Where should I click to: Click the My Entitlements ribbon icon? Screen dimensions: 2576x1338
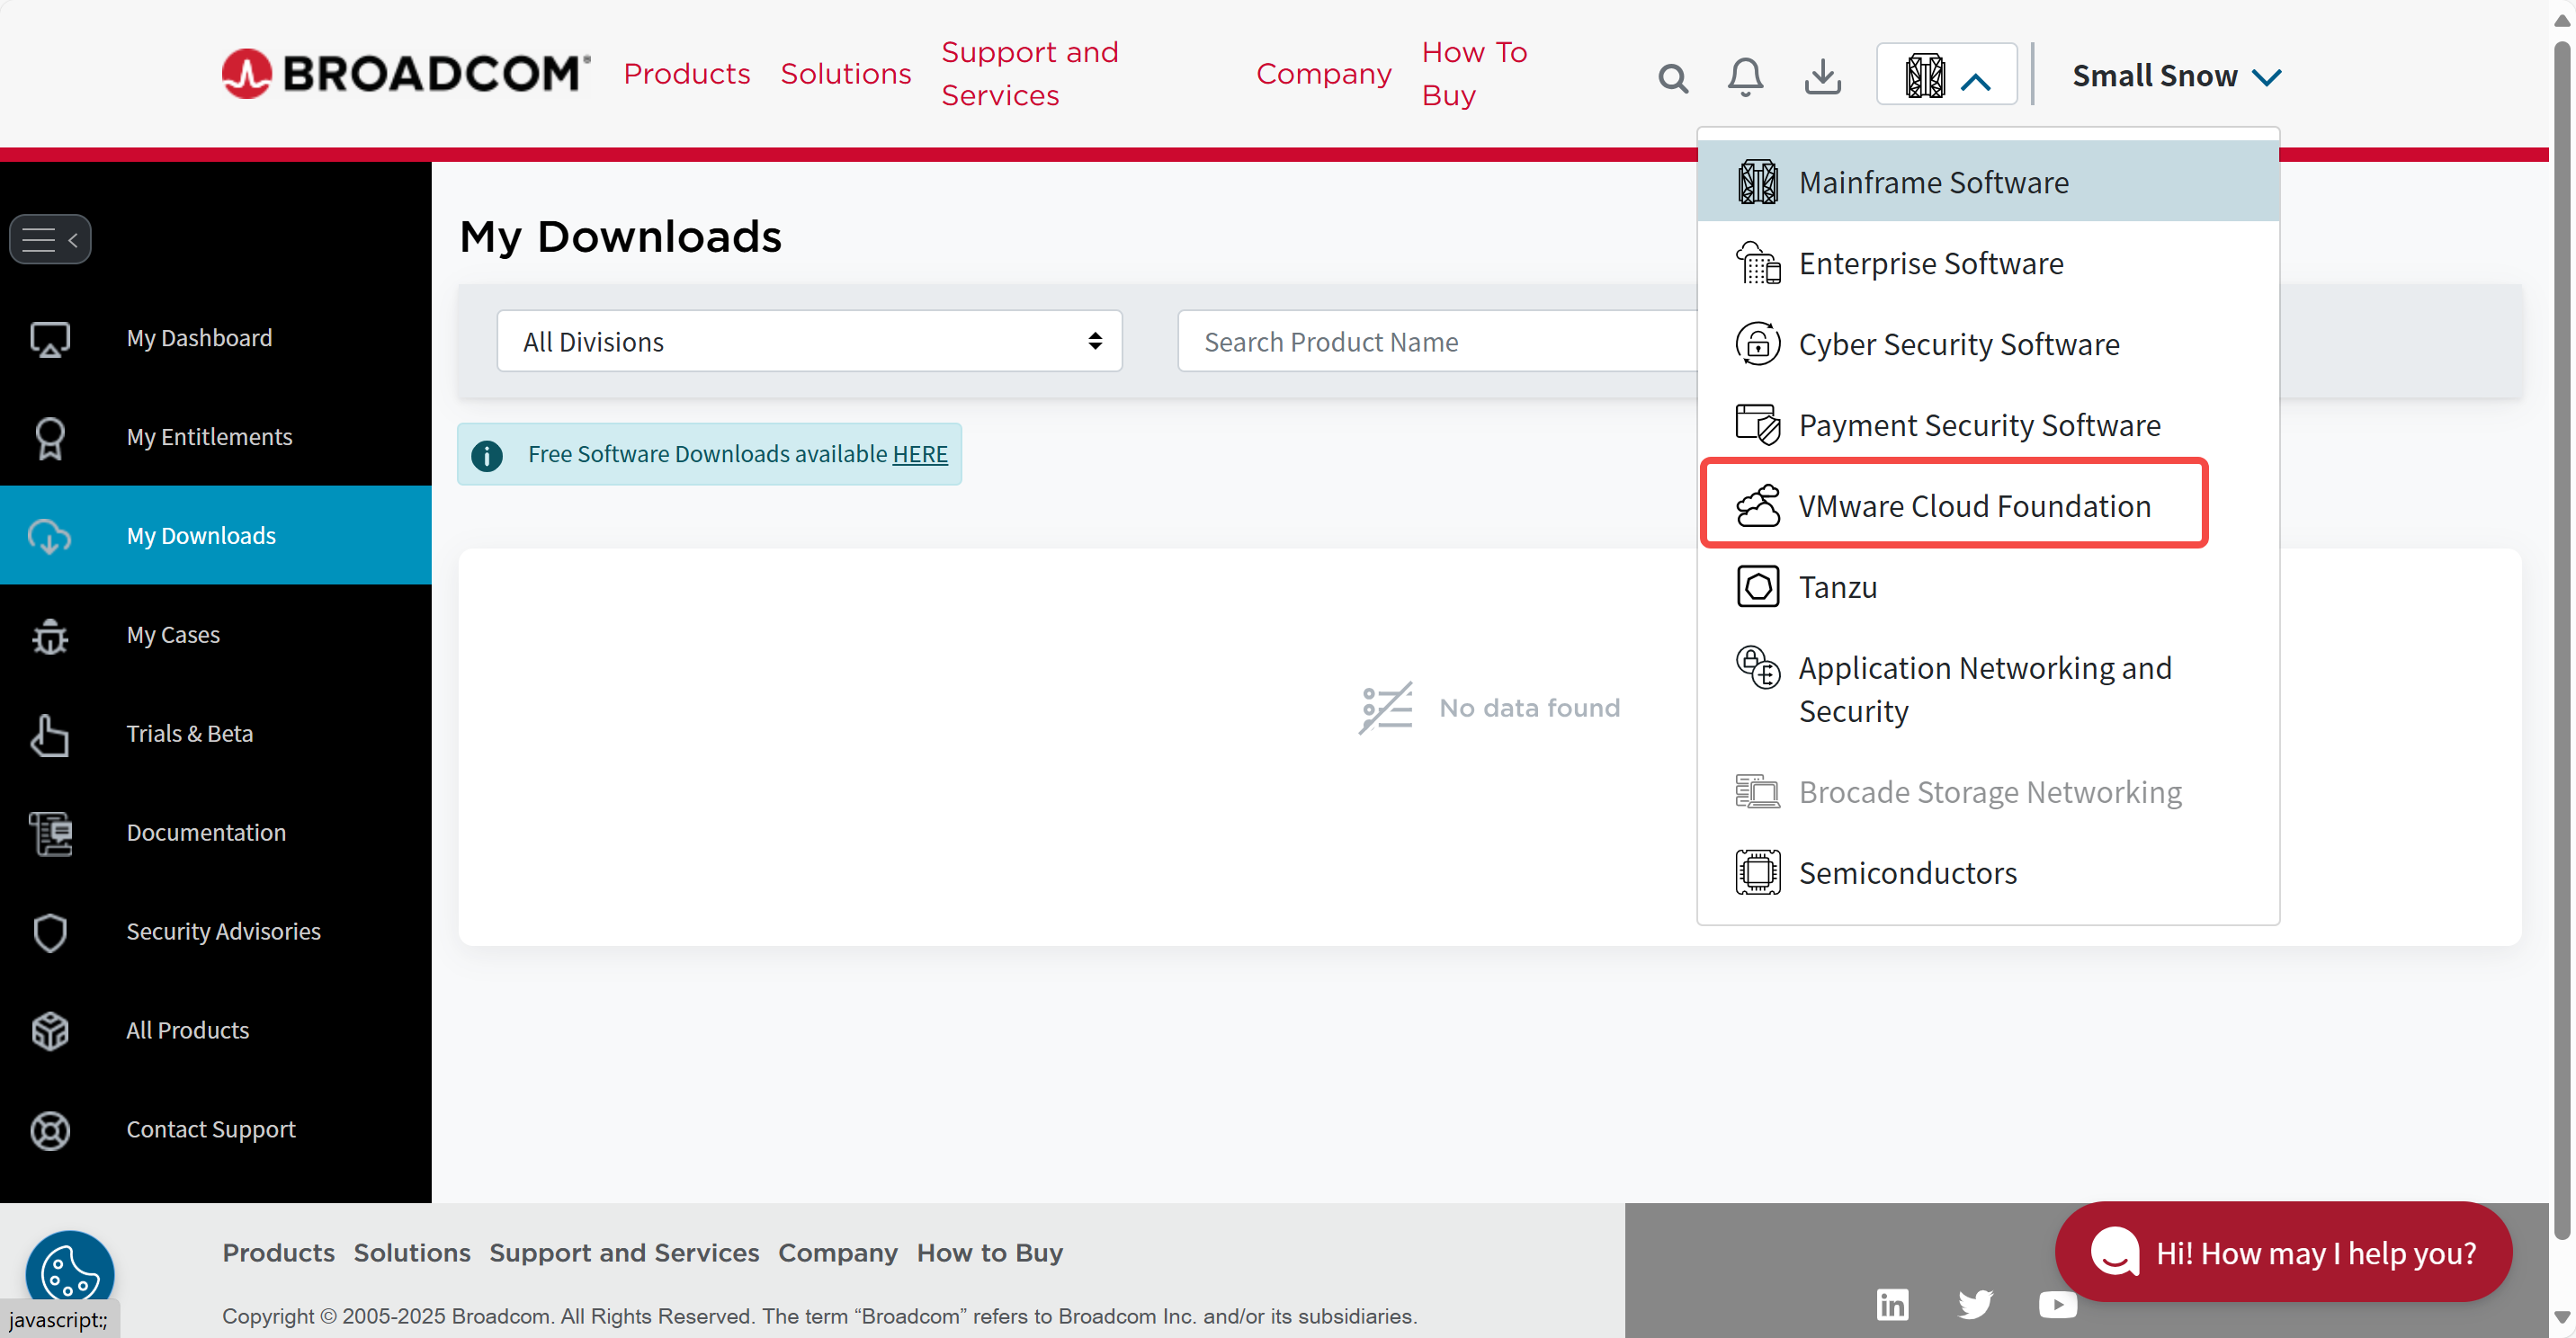[50, 437]
